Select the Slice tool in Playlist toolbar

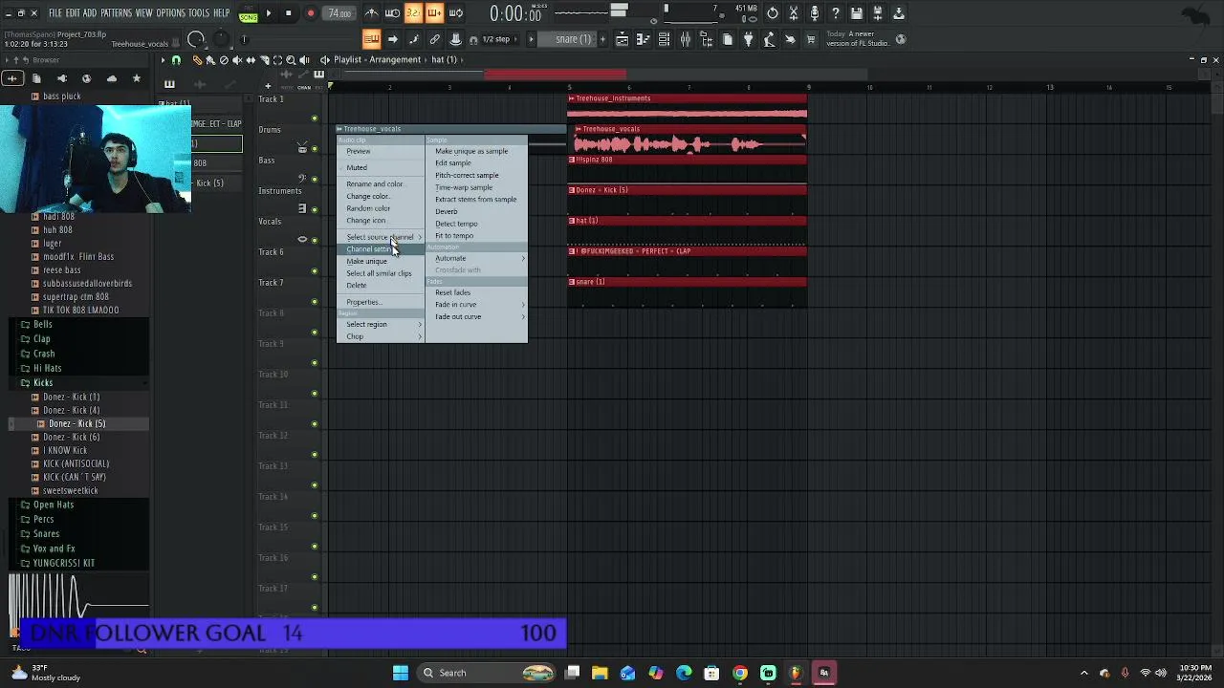coord(264,60)
